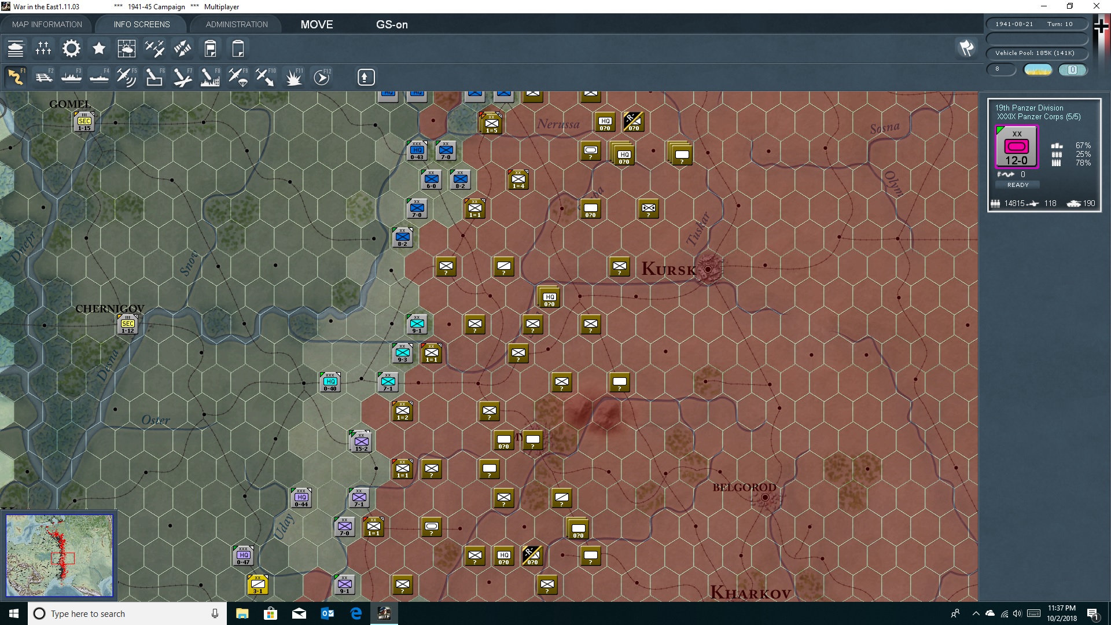This screenshot has height=625, width=1111.
Task: Select Build fortified zone explosion icon F11
Action: [293, 77]
